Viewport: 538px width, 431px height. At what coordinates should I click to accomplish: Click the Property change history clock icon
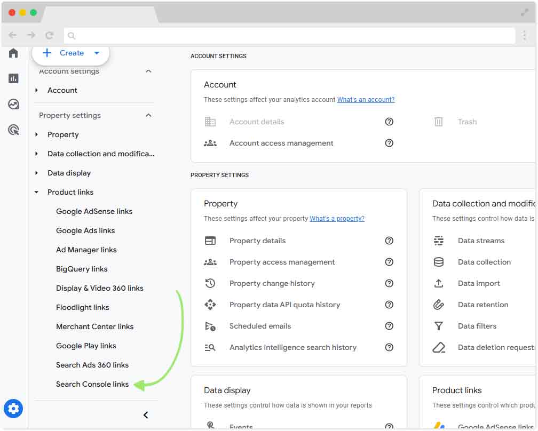tap(210, 283)
